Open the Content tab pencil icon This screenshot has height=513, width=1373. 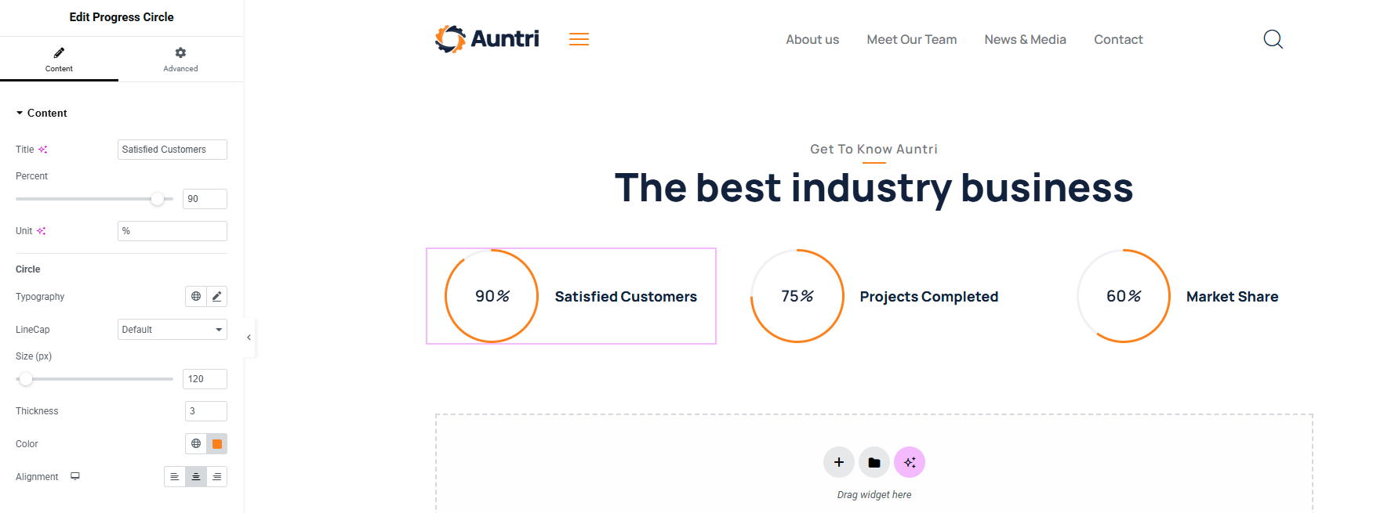59,52
